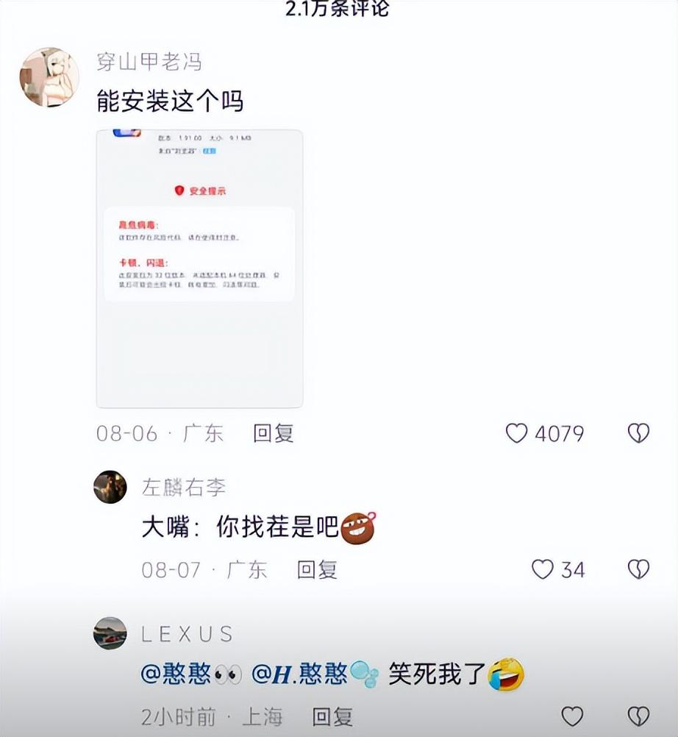Open username 穿山甲老冯
The height and width of the screenshot is (737, 678).
coord(149,62)
